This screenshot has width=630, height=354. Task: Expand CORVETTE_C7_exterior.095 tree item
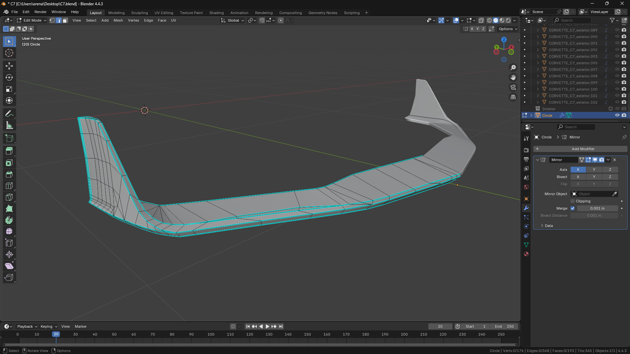[x=538, y=63]
